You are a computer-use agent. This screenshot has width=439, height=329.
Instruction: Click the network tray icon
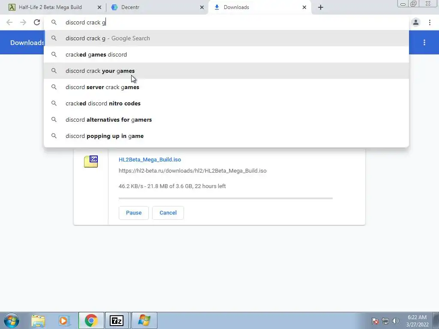[385, 321]
